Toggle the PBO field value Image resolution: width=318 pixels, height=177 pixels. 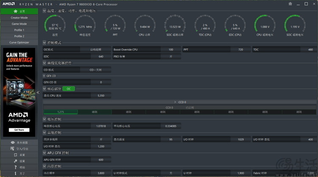tap(171, 57)
